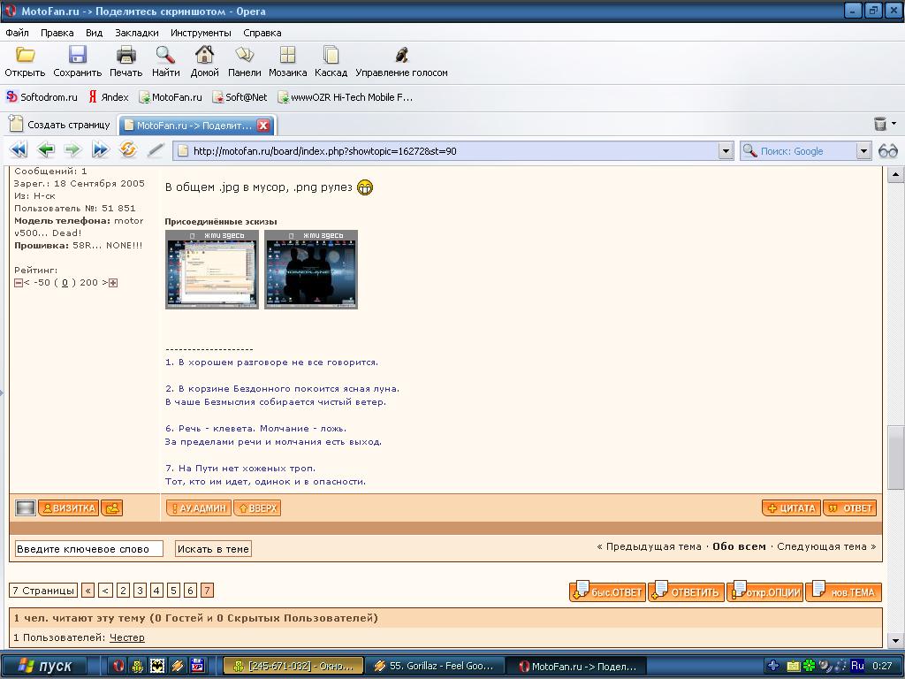
Task: Click the ОТВЕТИТЬ reply button
Action: 686,591
